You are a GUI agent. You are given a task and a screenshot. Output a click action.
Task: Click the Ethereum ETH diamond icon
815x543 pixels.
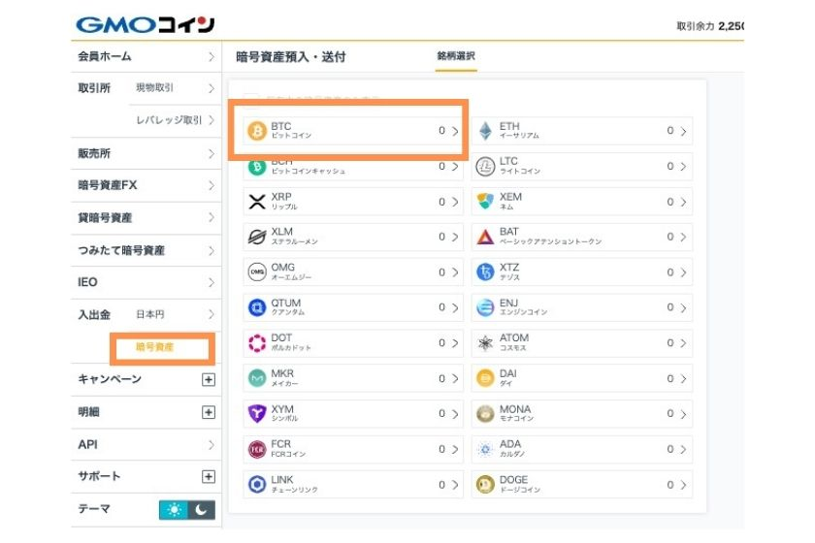point(485,131)
